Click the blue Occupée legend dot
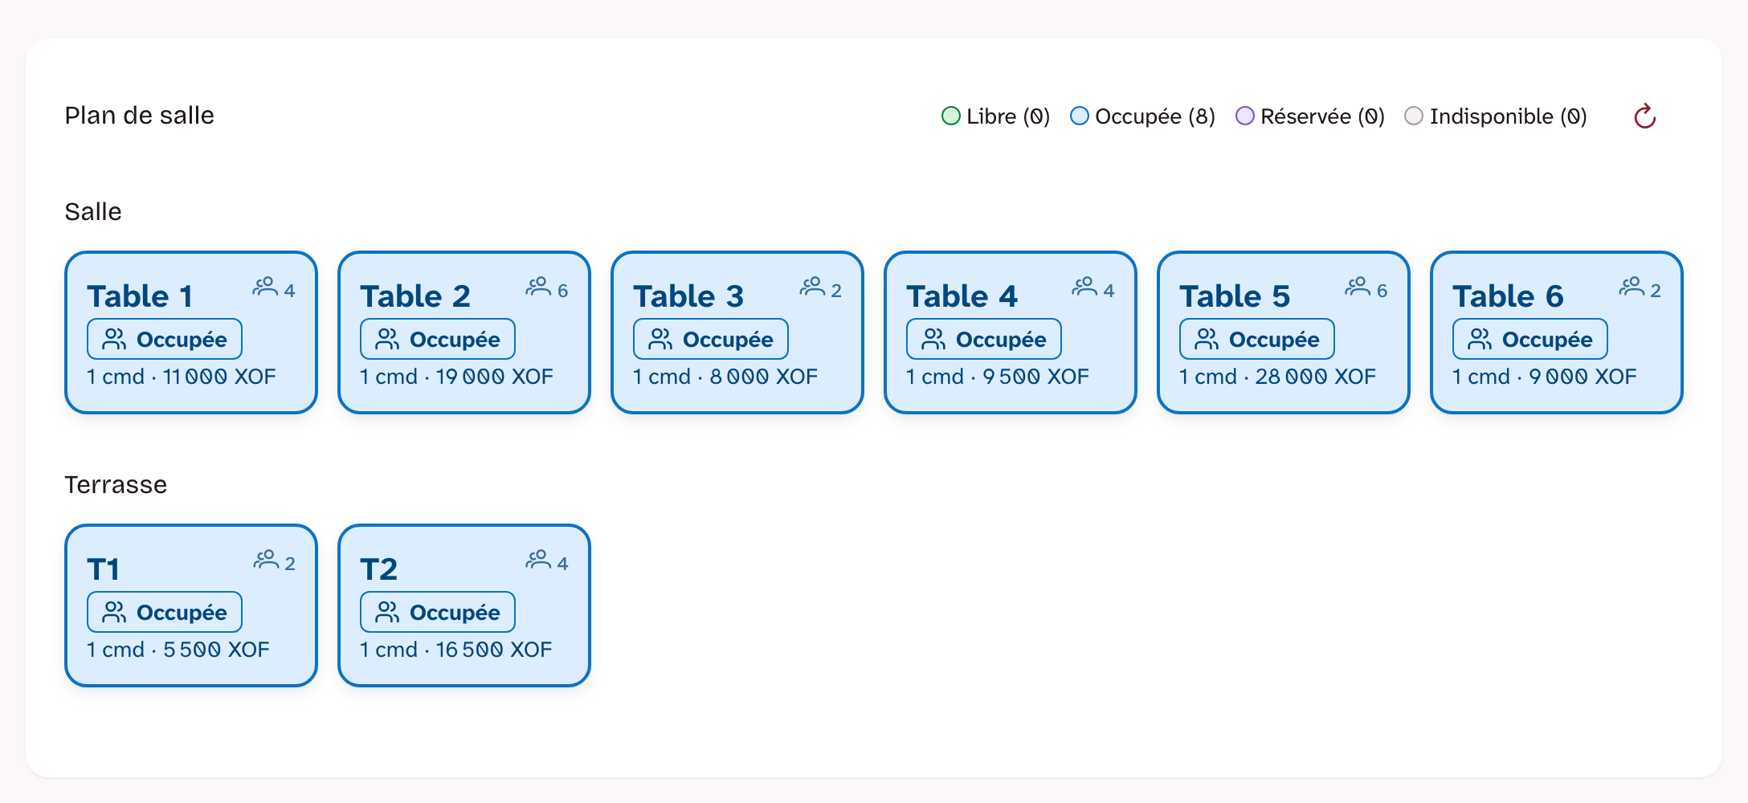 pos(1080,116)
